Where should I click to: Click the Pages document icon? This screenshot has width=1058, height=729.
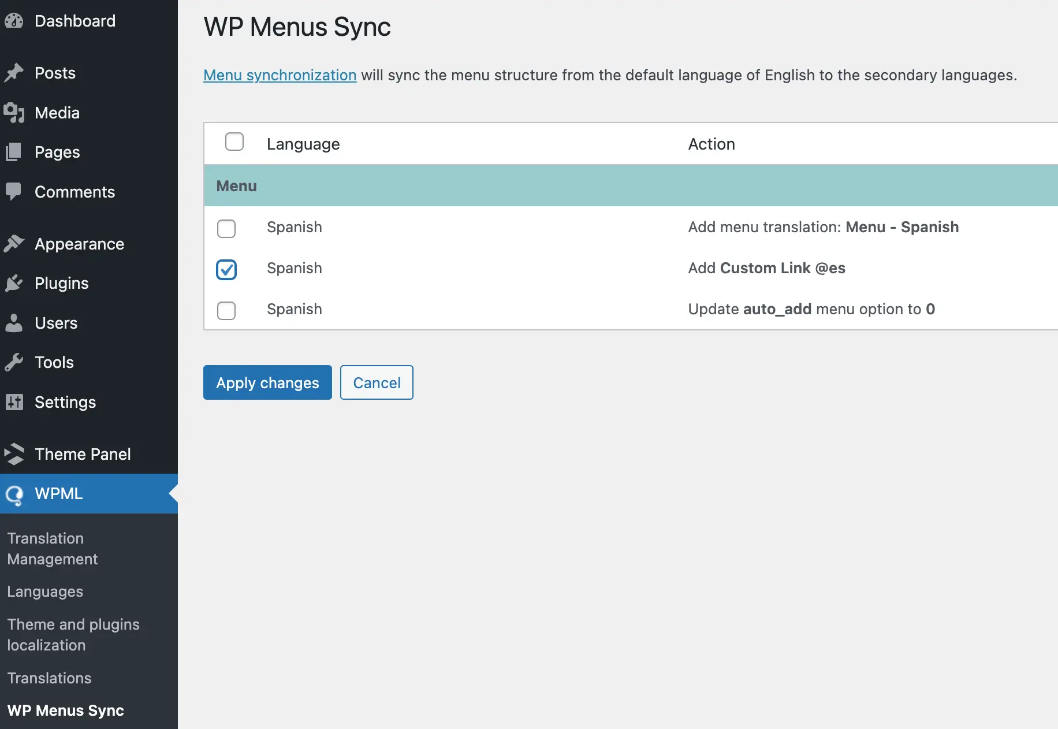(x=14, y=152)
